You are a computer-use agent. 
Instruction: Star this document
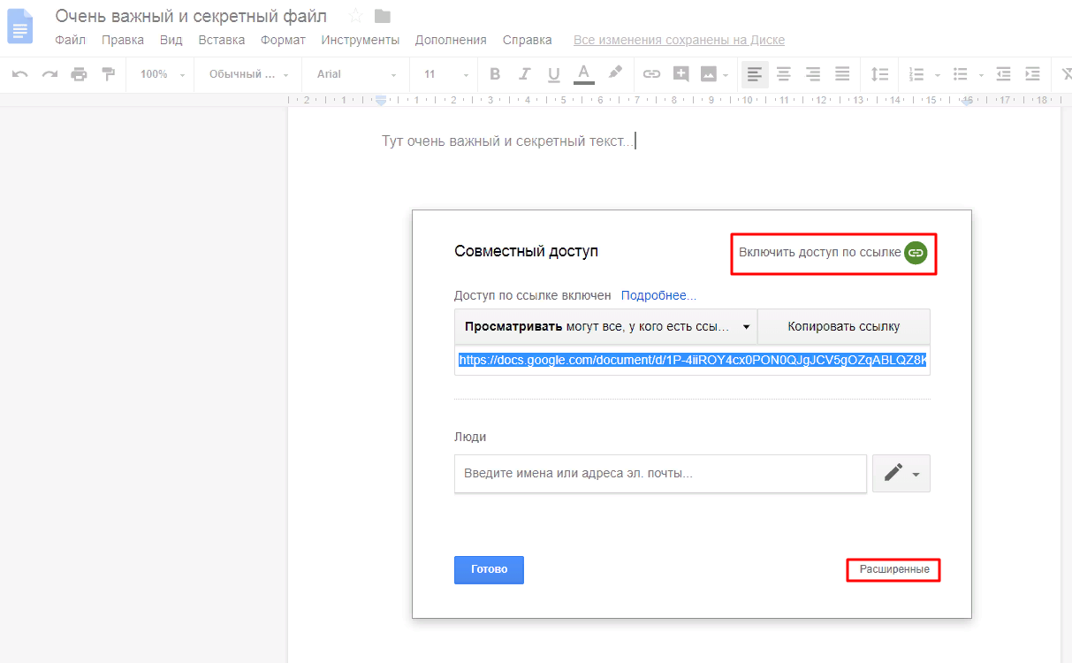pyautogui.click(x=355, y=16)
